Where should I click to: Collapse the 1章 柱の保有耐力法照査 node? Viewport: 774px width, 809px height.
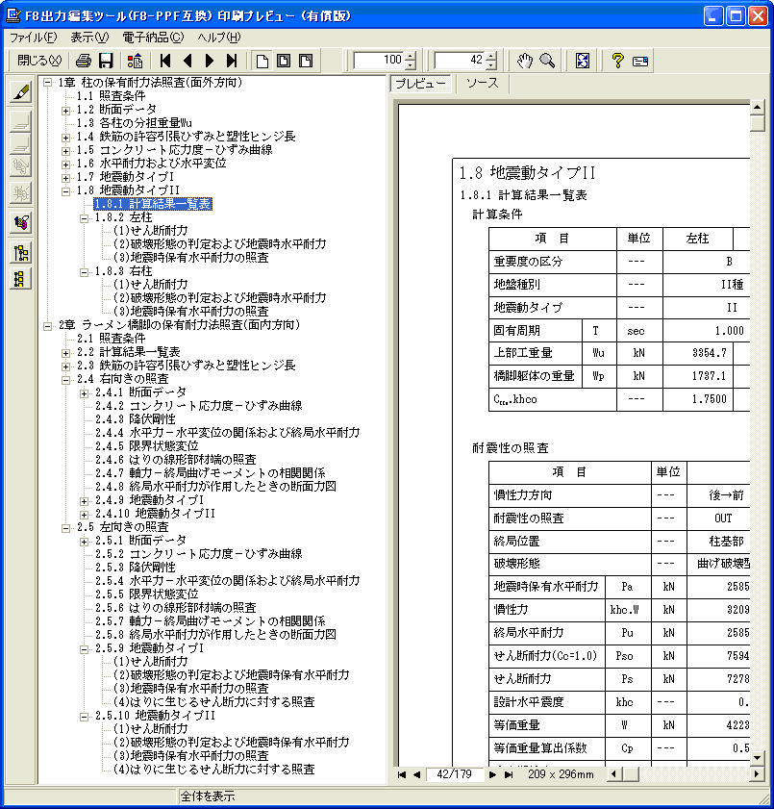[x=47, y=83]
